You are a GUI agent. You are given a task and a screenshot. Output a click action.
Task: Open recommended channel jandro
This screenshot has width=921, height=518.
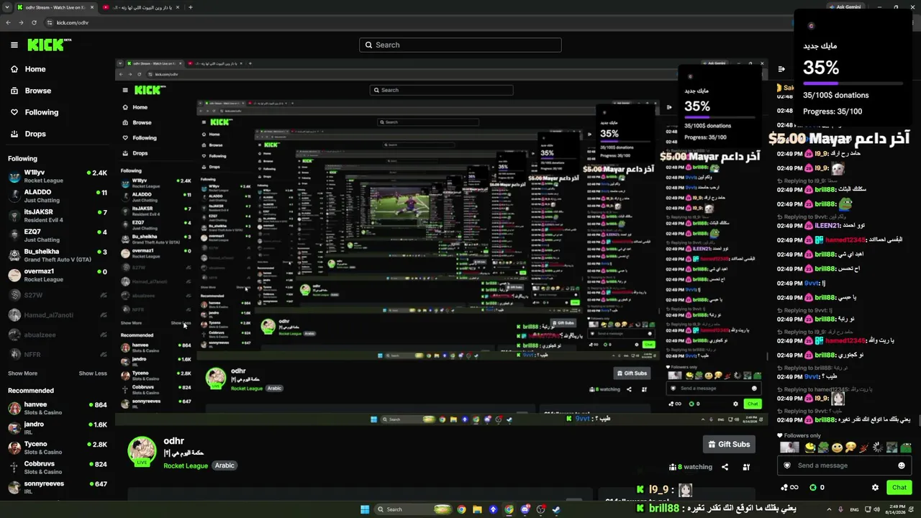click(58, 428)
